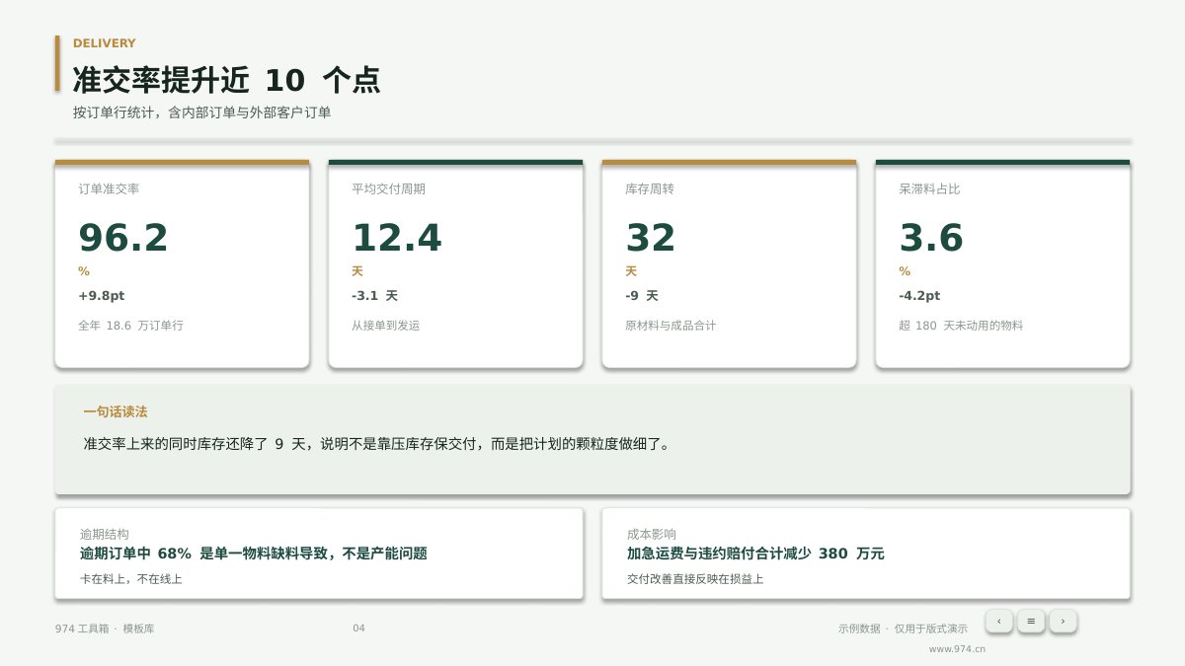Screen dimensions: 1185x666
Task: Click the 逾期结构 label
Action: click(x=105, y=533)
